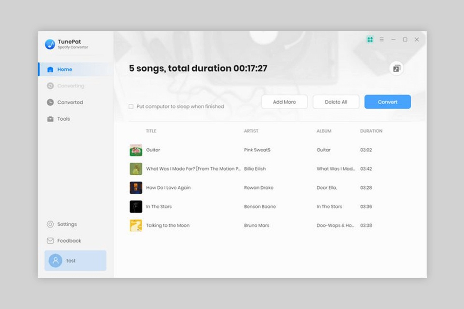Maximize the TunePat window

[405, 39]
